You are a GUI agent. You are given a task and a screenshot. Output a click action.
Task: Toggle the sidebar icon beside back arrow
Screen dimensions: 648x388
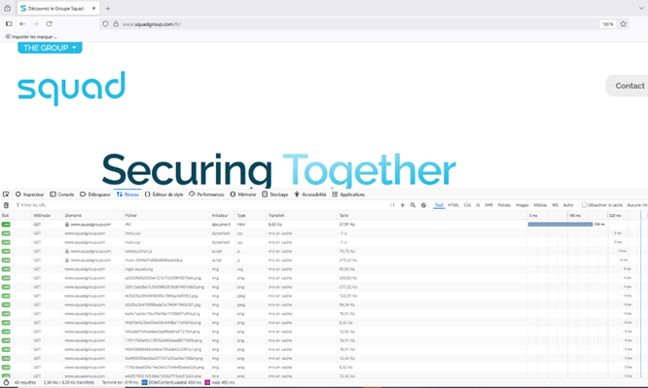click(x=9, y=24)
